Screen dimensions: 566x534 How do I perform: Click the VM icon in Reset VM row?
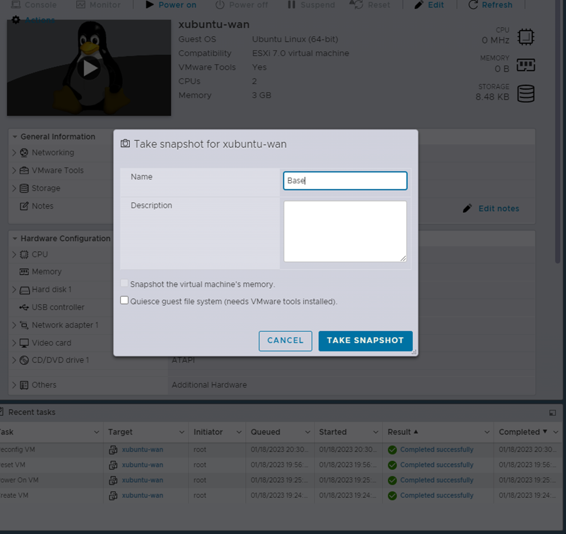[x=113, y=465]
